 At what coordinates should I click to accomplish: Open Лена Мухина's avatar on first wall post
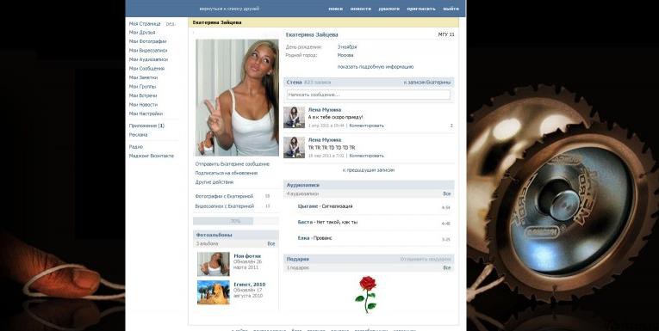(x=294, y=117)
